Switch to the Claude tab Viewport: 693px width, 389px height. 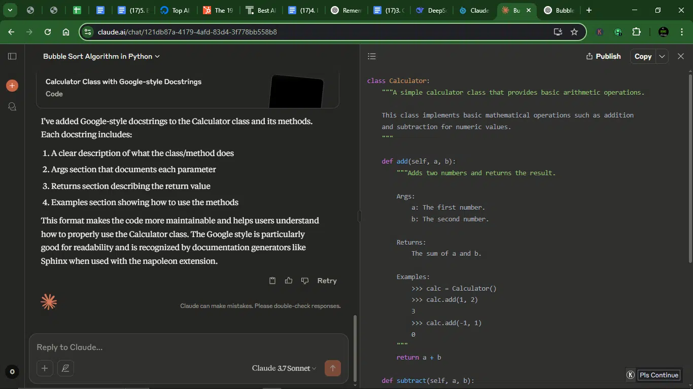(474, 10)
